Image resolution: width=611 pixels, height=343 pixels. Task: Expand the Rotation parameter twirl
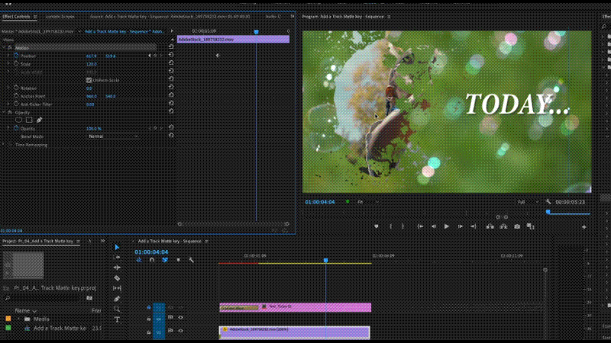click(x=8, y=88)
